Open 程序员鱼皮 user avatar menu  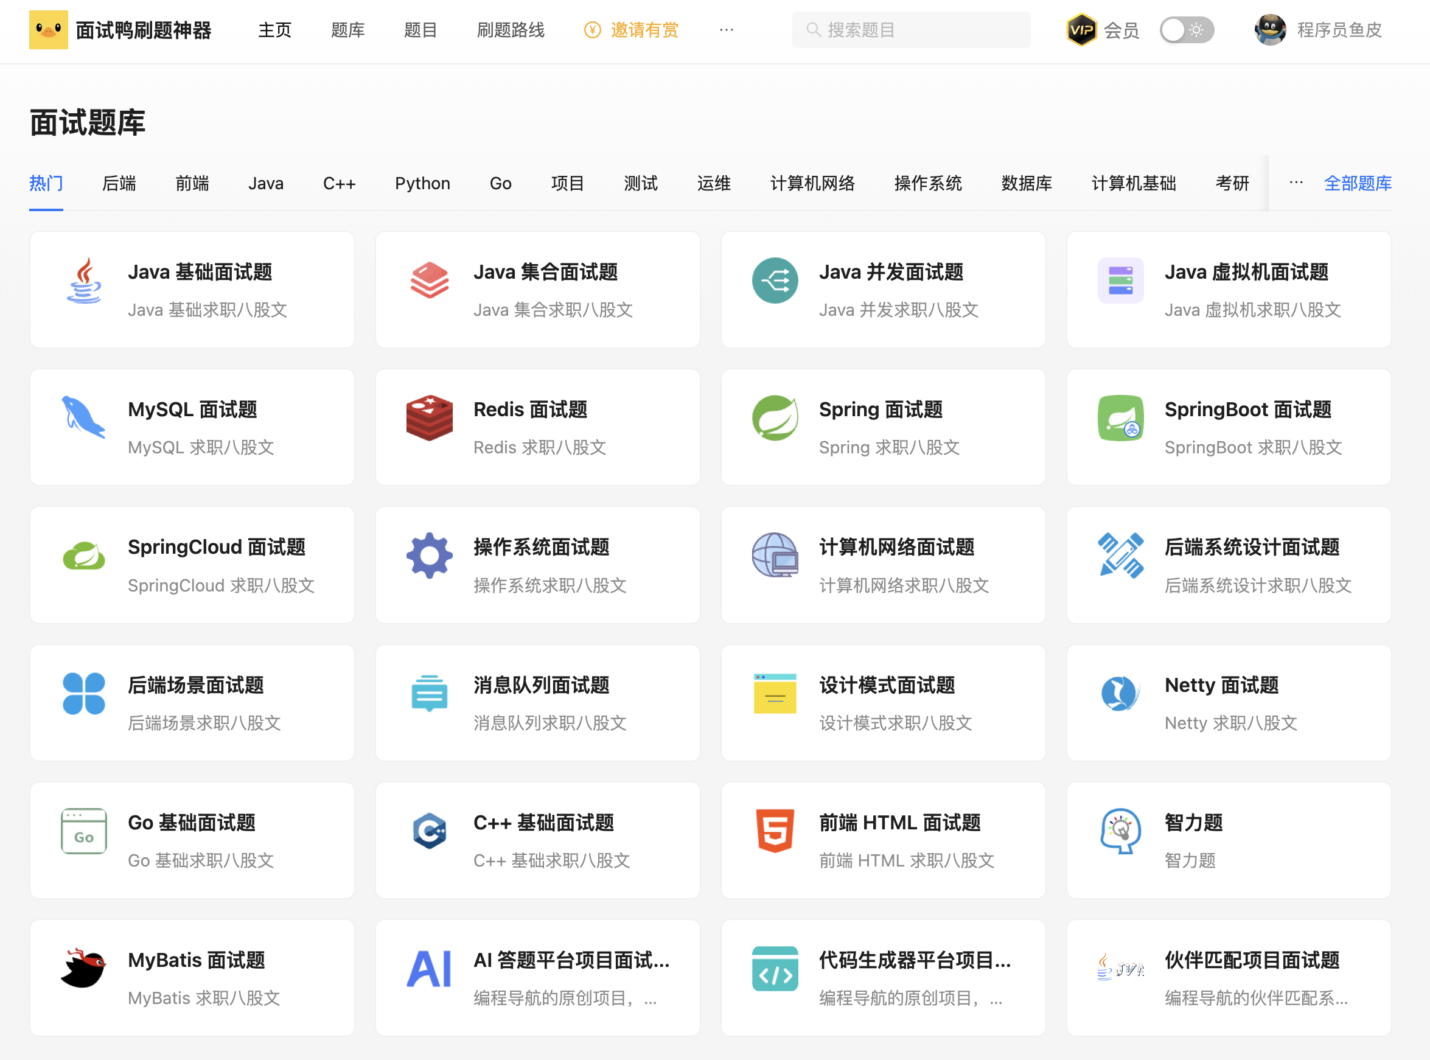click(1270, 30)
